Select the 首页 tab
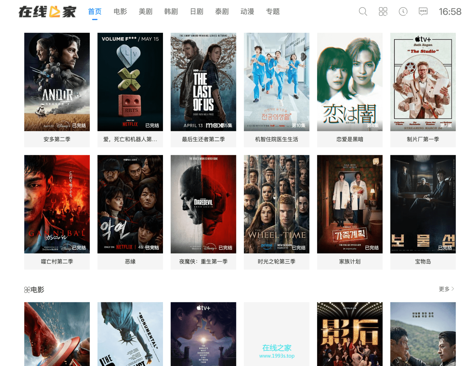The width and height of the screenshot is (472, 366). [95, 12]
